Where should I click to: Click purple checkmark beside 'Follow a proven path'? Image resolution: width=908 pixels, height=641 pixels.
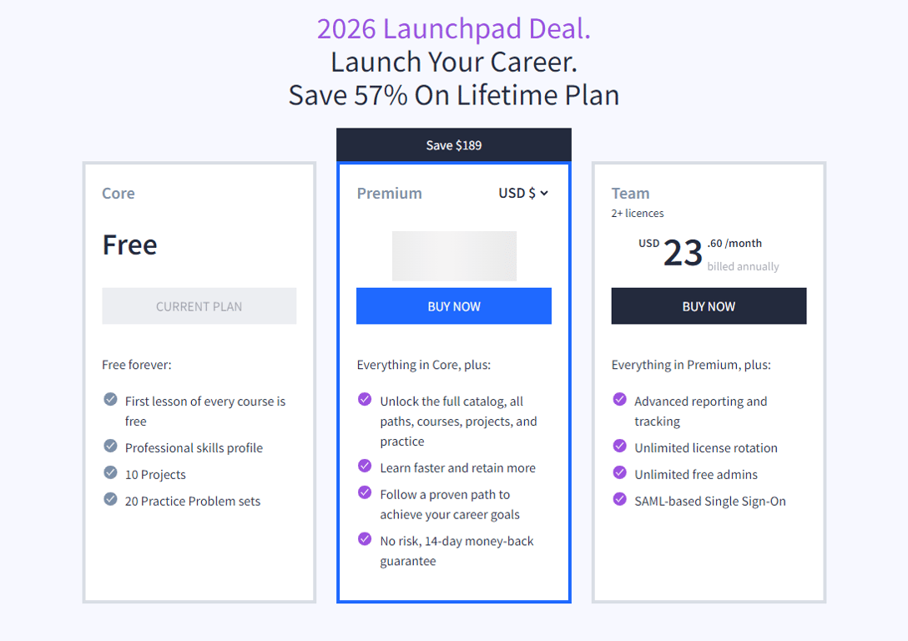coord(365,492)
